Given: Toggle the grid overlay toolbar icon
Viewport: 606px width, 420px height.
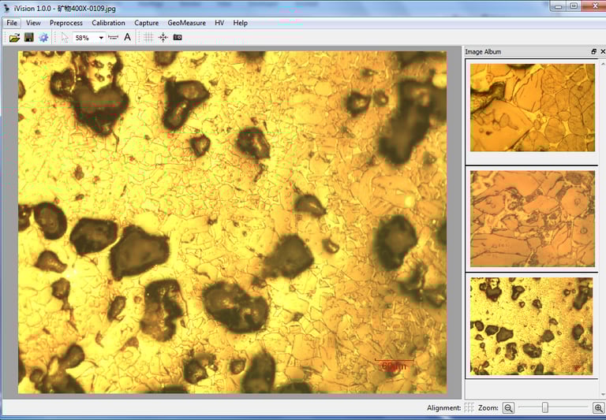Looking at the screenshot, I should (148, 38).
